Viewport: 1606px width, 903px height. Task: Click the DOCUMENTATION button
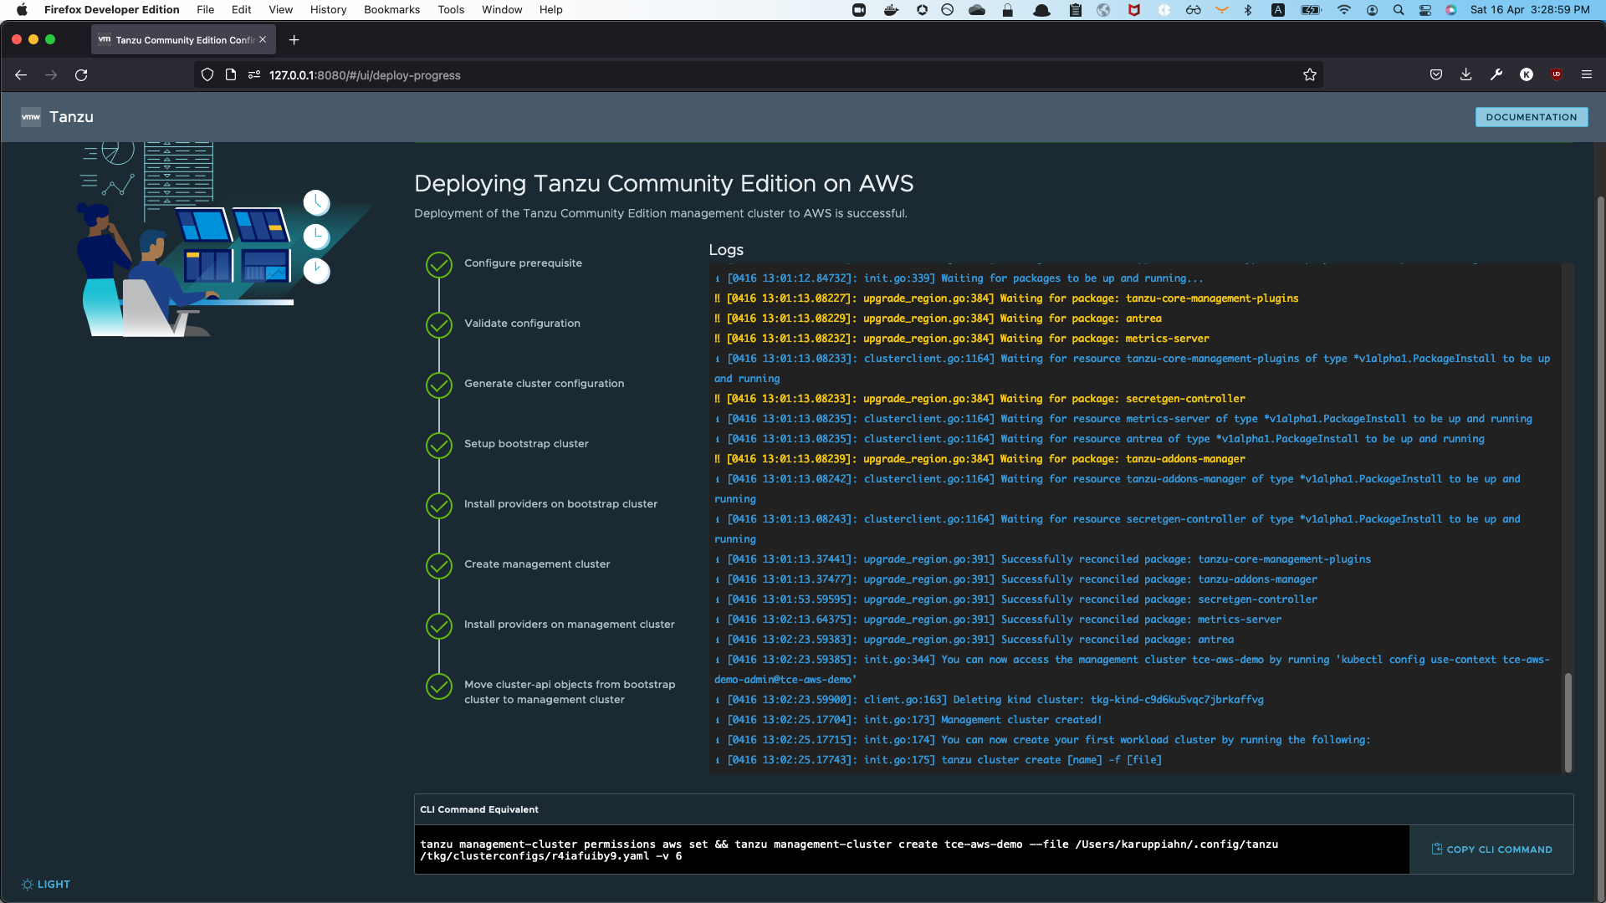click(x=1531, y=117)
